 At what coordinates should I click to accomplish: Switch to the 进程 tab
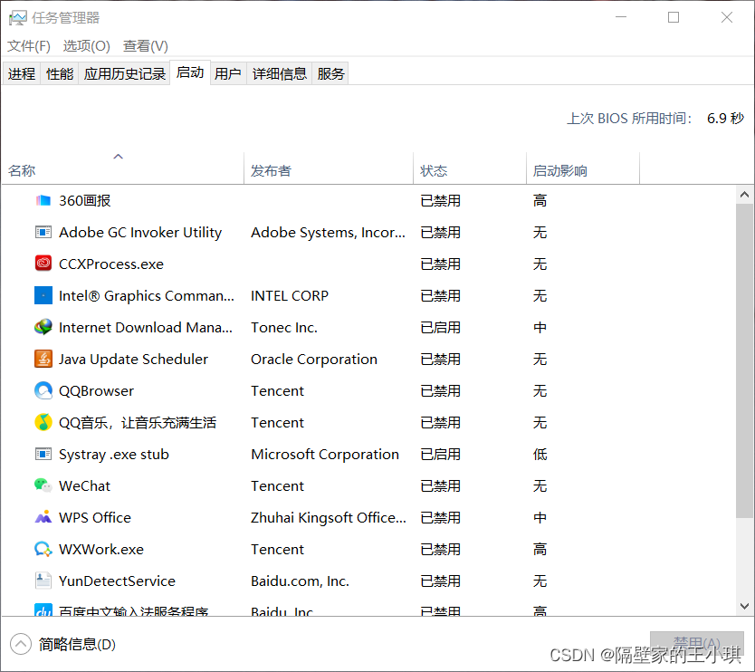pyautogui.click(x=22, y=73)
